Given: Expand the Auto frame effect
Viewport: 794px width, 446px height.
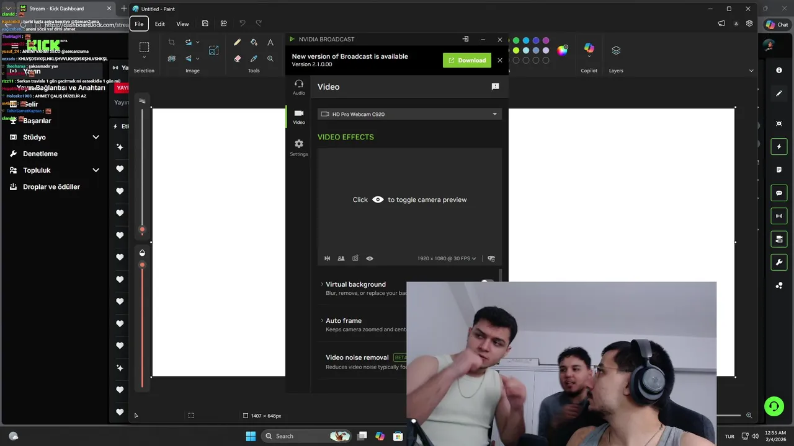Looking at the screenshot, I should [322, 320].
